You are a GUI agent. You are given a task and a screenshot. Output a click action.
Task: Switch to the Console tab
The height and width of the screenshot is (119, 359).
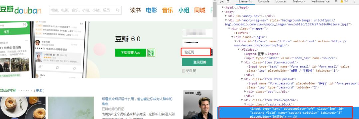pos(264,1)
